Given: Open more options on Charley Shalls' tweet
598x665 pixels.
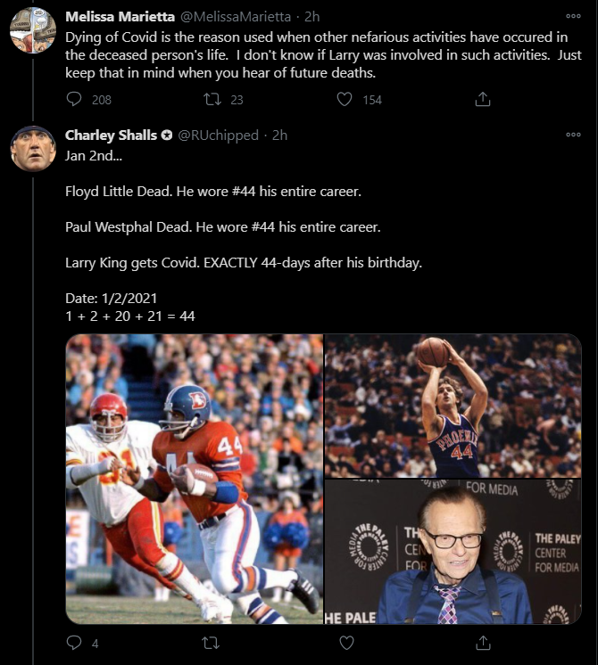Looking at the screenshot, I should pyautogui.click(x=573, y=135).
